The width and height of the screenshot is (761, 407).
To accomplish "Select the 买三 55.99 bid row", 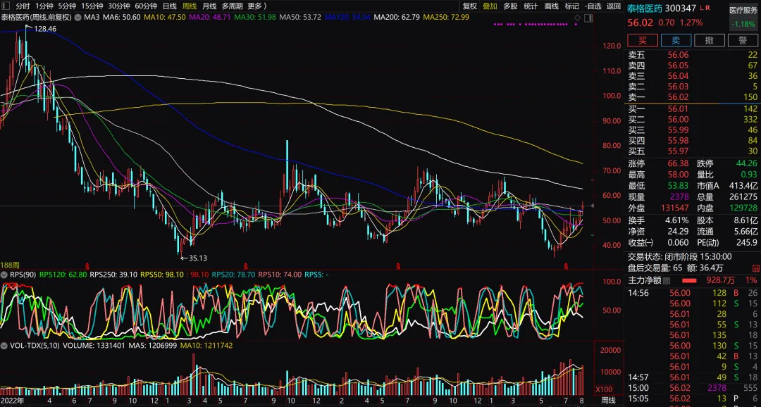I will click(693, 130).
